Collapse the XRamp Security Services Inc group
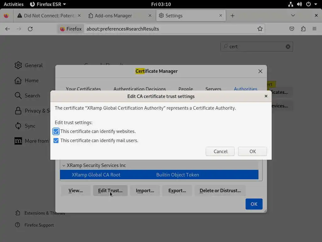 click(x=64, y=165)
